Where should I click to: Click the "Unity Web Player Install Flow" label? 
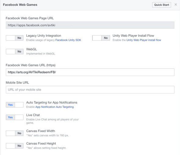133,36
